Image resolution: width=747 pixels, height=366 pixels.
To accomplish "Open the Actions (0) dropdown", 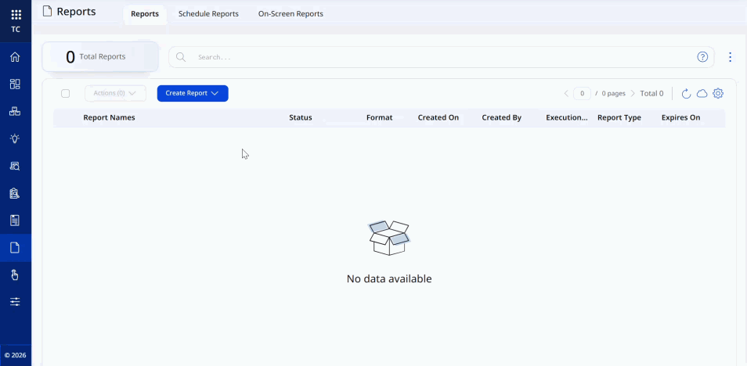I will click(x=115, y=93).
